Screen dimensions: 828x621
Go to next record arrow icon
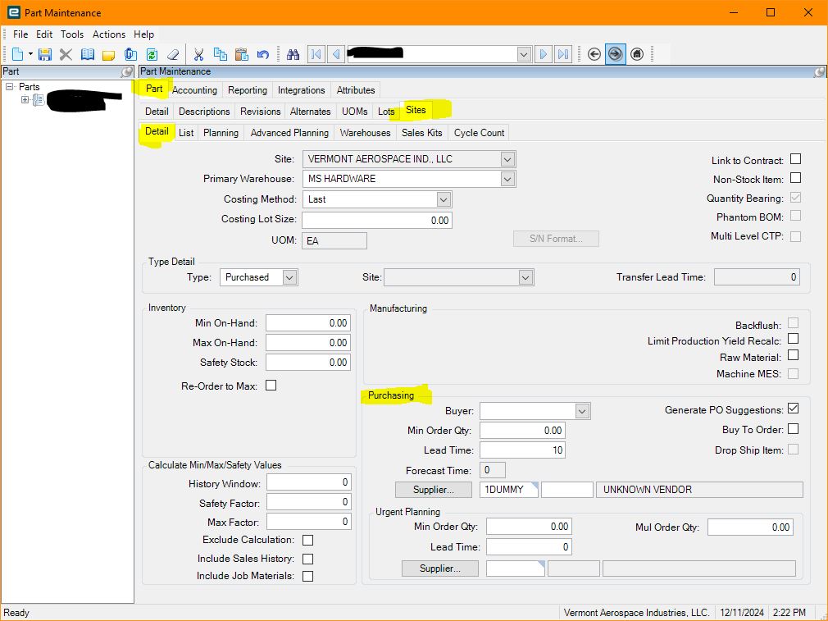tap(543, 54)
